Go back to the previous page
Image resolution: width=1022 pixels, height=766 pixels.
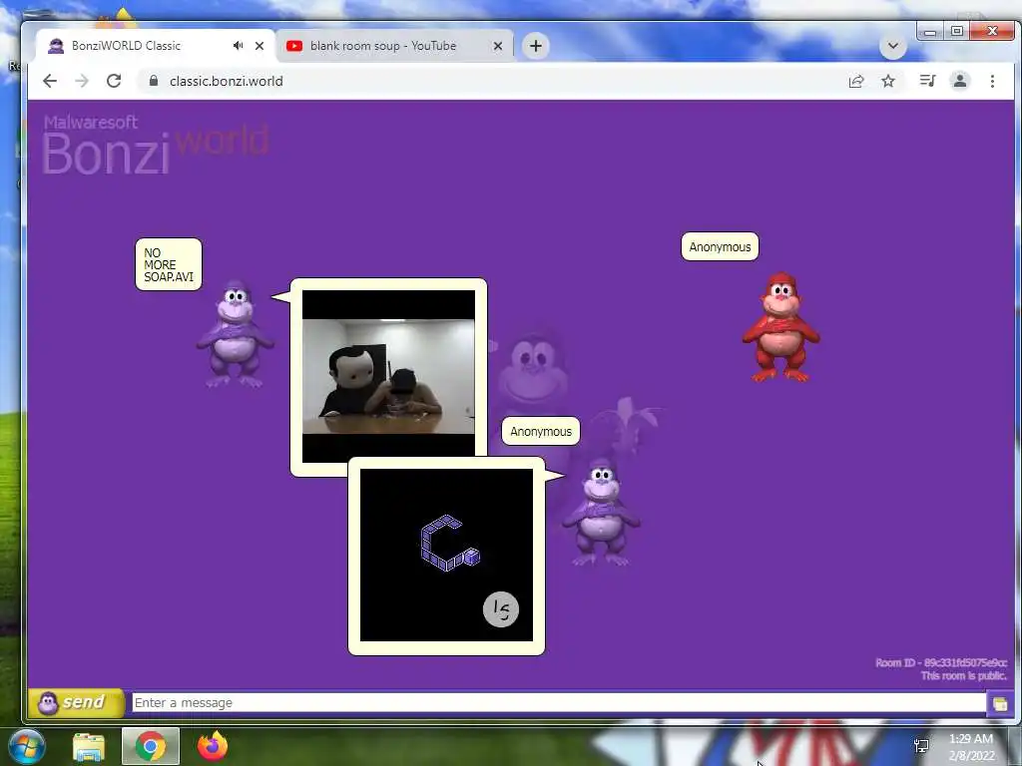pyautogui.click(x=50, y=81)
